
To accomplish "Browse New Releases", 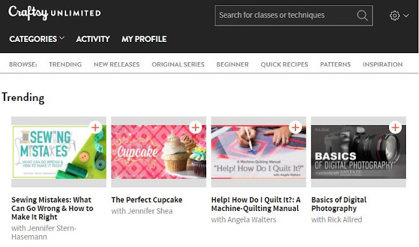I will pos(117,64).
